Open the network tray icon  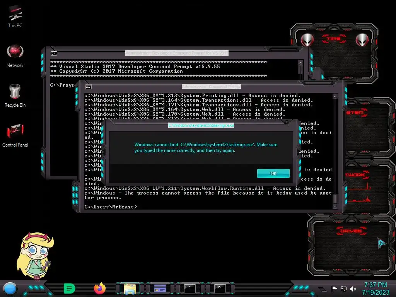pos(343,288)
